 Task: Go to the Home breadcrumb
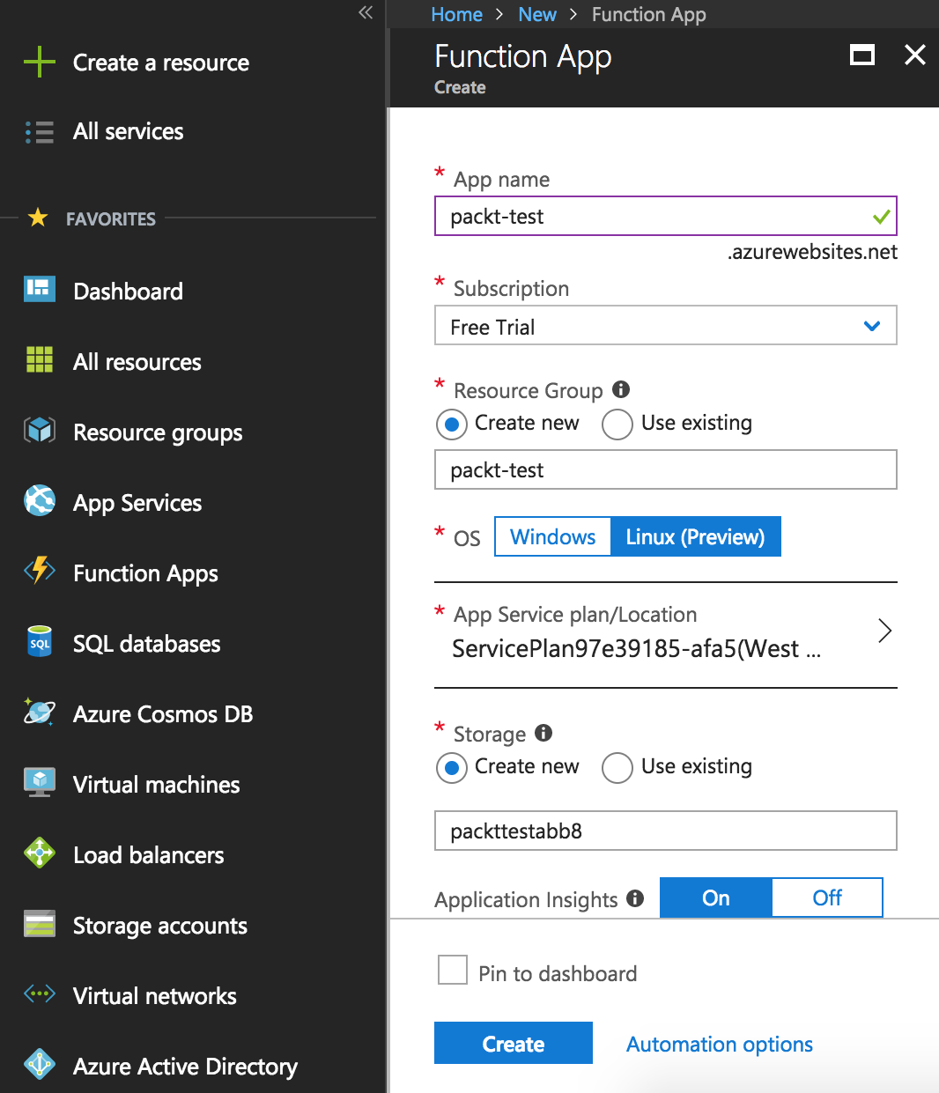click(456, 14)
